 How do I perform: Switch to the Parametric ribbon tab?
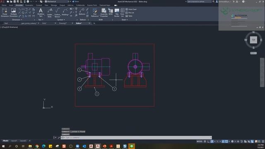pos(29,5)
